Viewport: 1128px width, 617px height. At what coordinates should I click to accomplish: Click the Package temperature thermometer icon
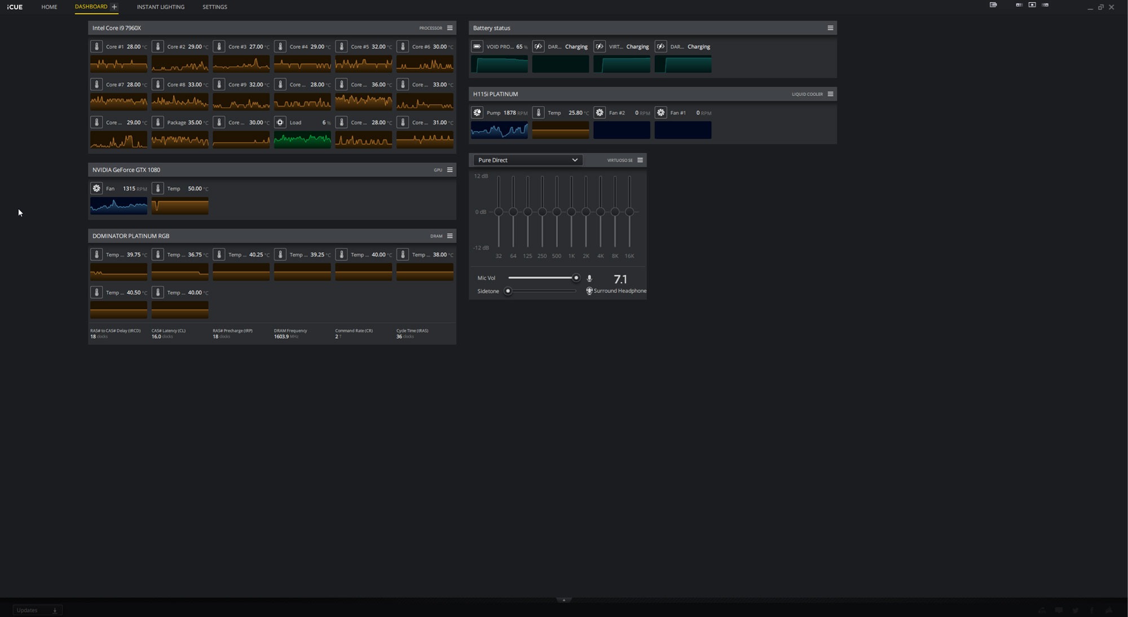(x=158, y=122)
